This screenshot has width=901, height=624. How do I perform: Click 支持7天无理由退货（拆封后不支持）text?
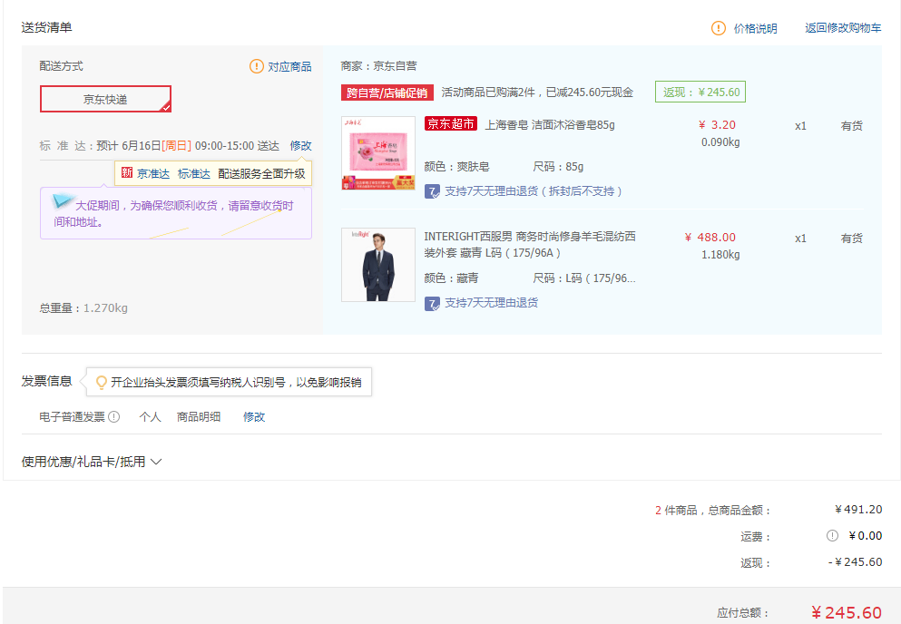pos(534,191)
